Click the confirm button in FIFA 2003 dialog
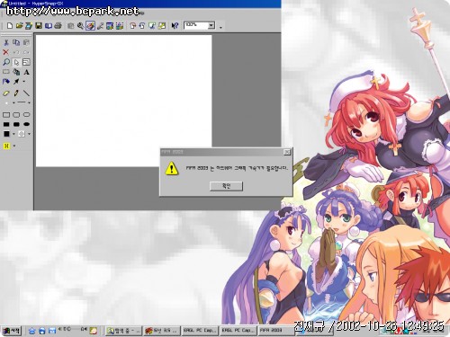450x337 pixels. point(226,186)
